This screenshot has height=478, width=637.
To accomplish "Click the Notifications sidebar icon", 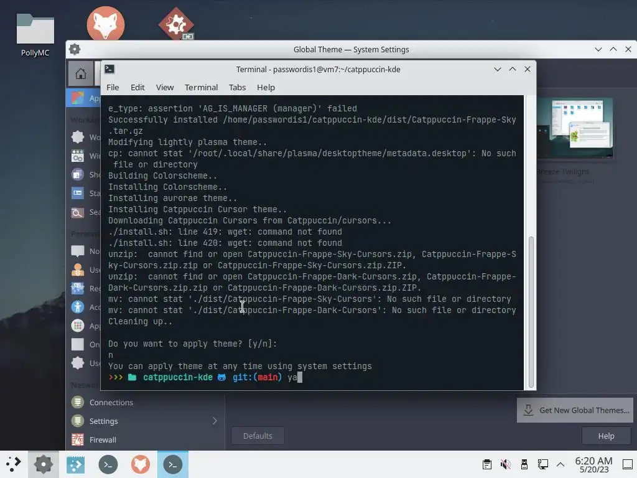I will (78, 251).
